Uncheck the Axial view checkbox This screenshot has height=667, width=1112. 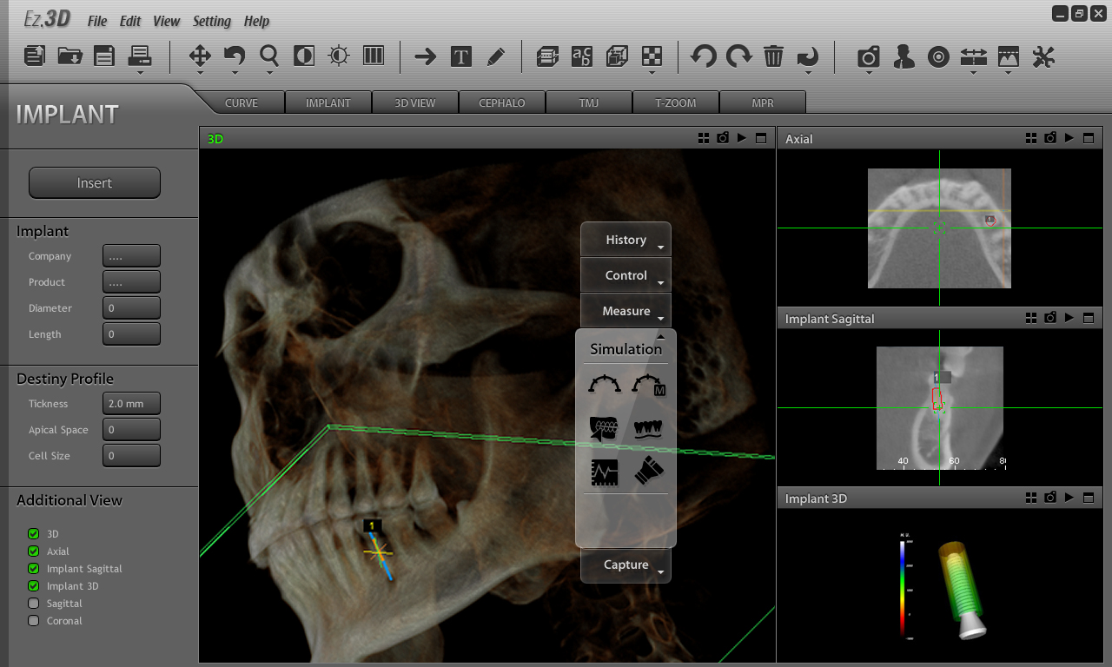coord(34,551)
